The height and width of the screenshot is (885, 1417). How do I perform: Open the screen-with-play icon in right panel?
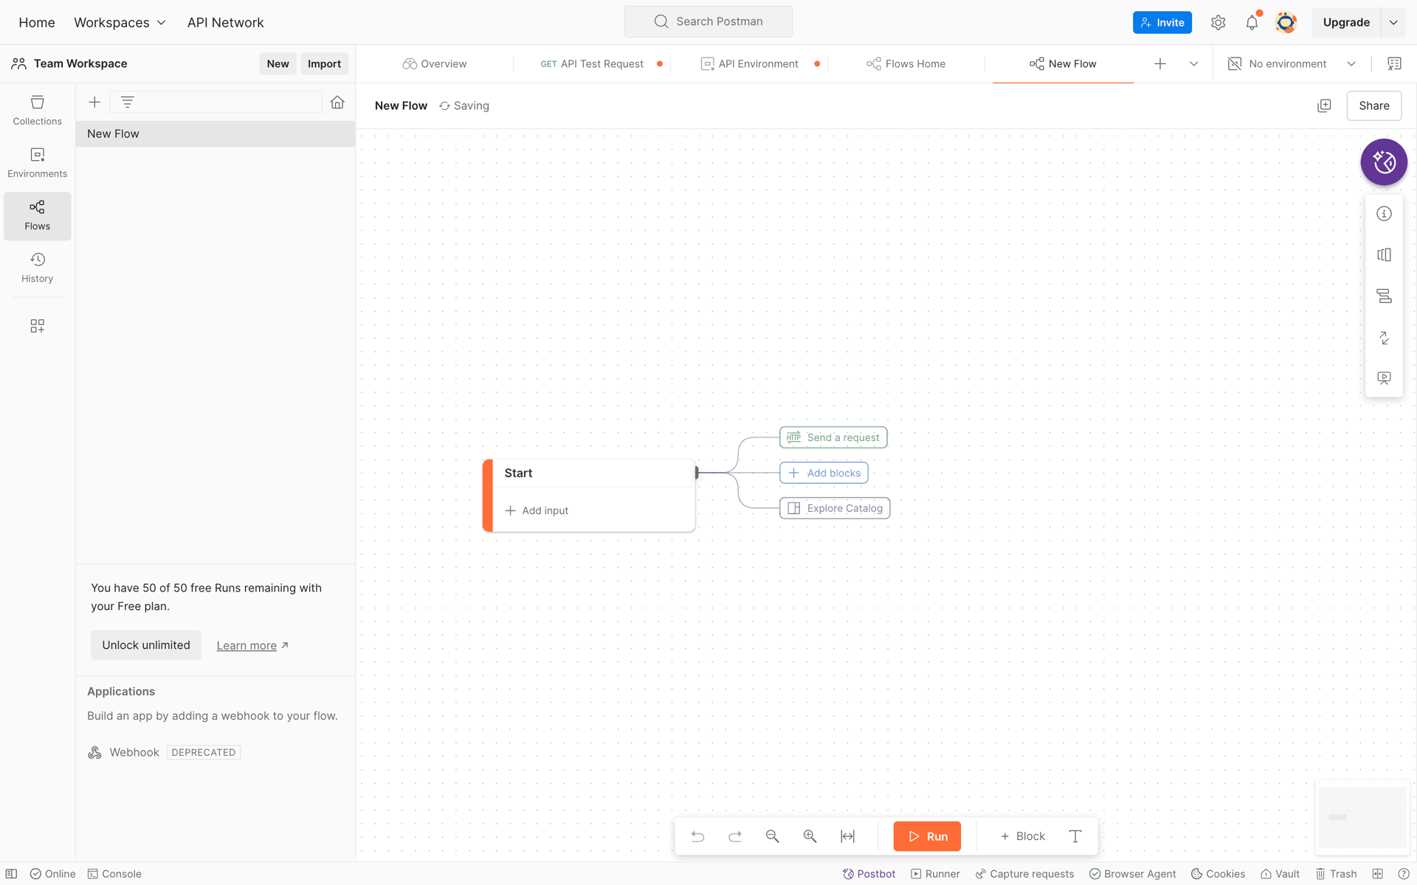click(1384, 378)
